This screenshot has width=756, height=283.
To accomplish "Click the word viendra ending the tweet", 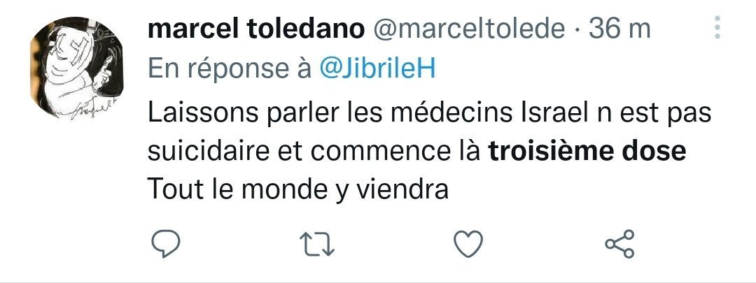I will 402,188.
